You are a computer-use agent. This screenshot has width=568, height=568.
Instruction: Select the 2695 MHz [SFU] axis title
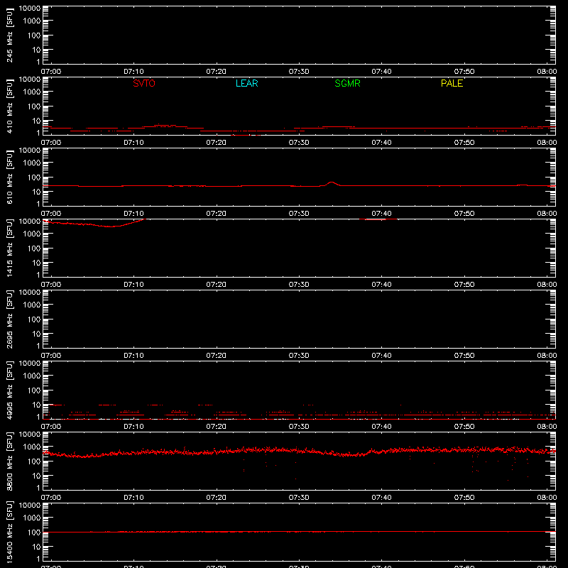[x=9, y=319]
